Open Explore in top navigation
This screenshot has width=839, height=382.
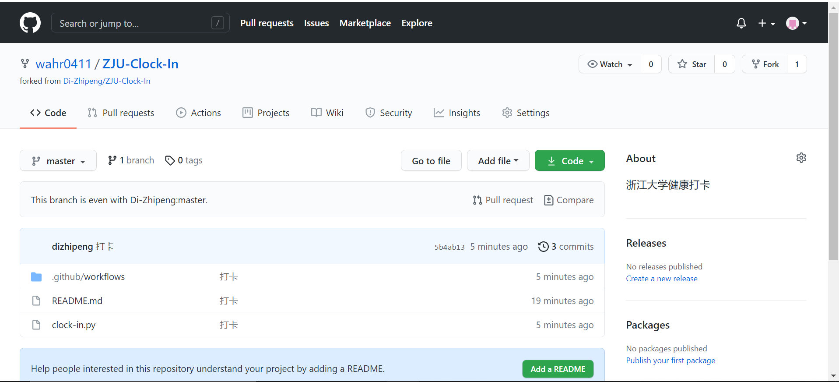pyautogui.click(x=417, y=23)
